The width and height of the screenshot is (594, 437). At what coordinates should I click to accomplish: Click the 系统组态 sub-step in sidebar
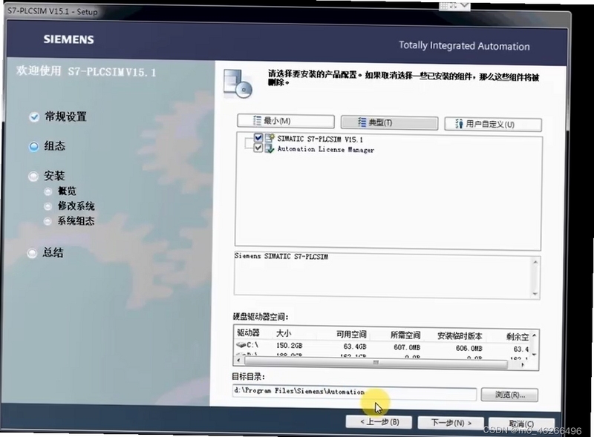tap(76, 221)
